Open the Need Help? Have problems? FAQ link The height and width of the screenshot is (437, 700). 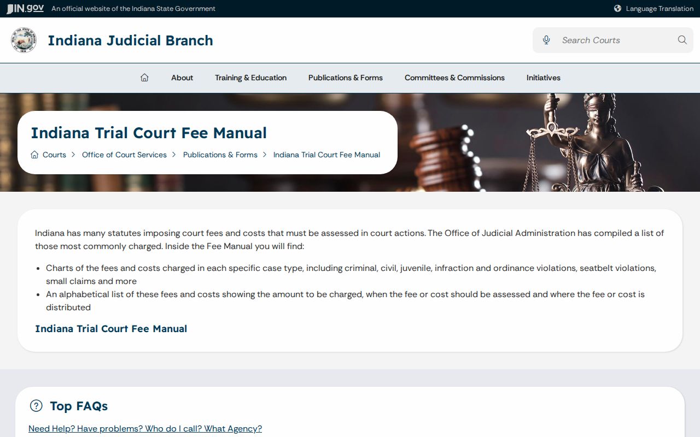[x=145, y=428]
